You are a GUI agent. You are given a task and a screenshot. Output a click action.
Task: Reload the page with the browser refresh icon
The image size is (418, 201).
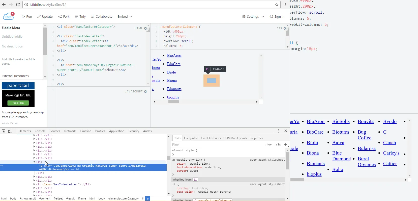point(18,5)
